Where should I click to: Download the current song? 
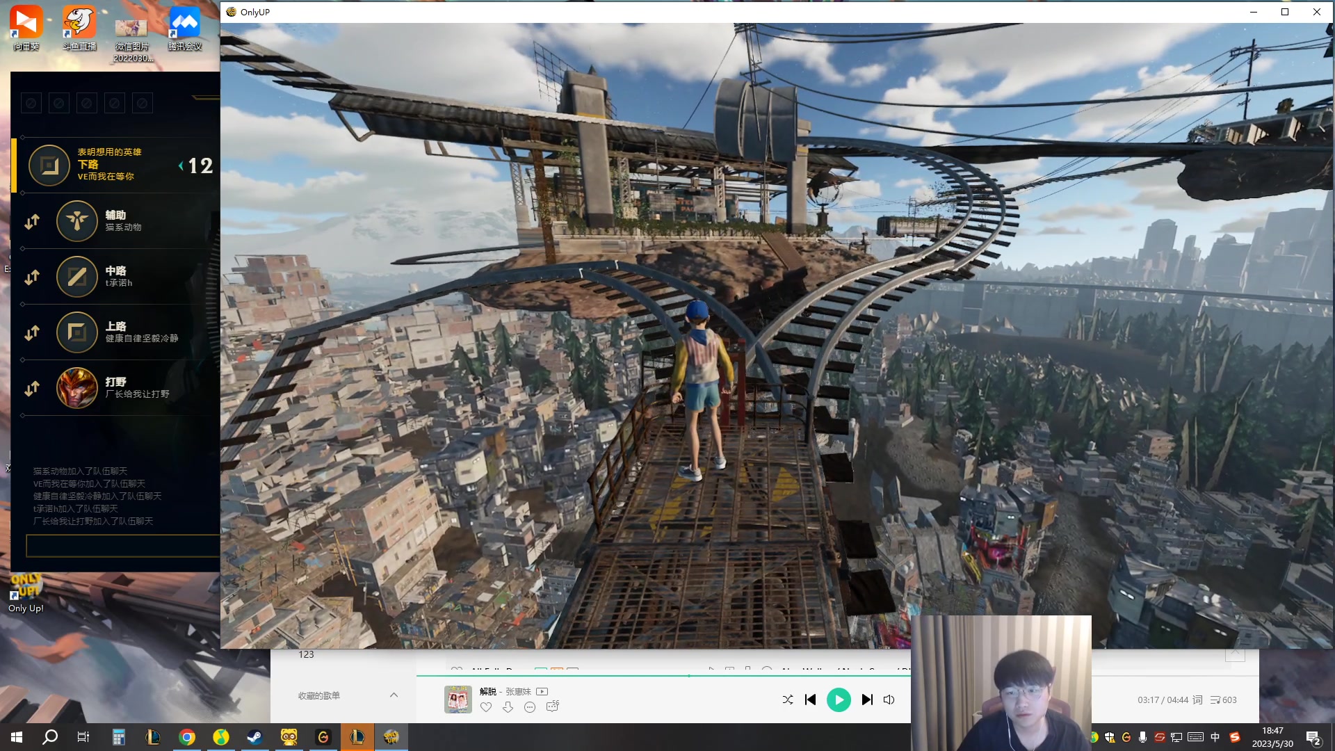tap(508, 707)
